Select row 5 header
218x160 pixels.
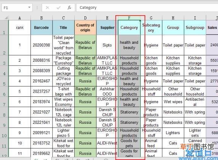click(4, 81)
